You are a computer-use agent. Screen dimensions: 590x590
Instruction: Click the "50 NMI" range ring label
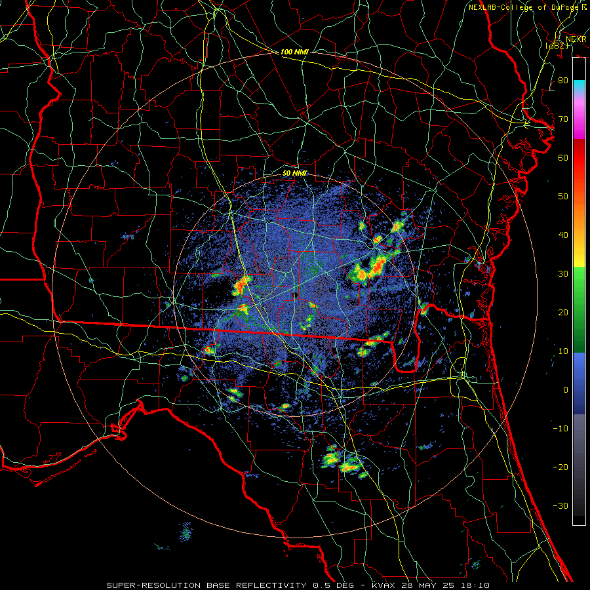(x=294, y=174)
